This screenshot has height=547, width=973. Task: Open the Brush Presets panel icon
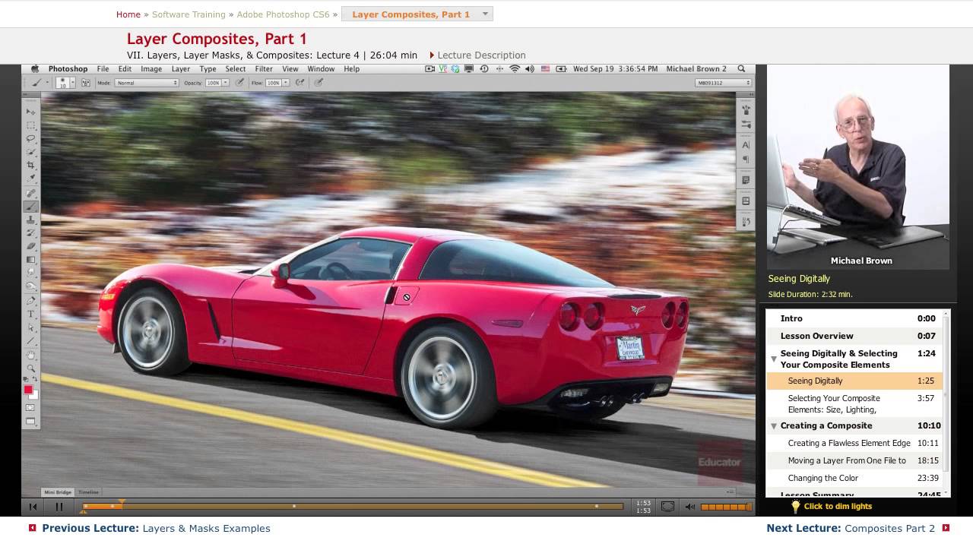point(746,124)
